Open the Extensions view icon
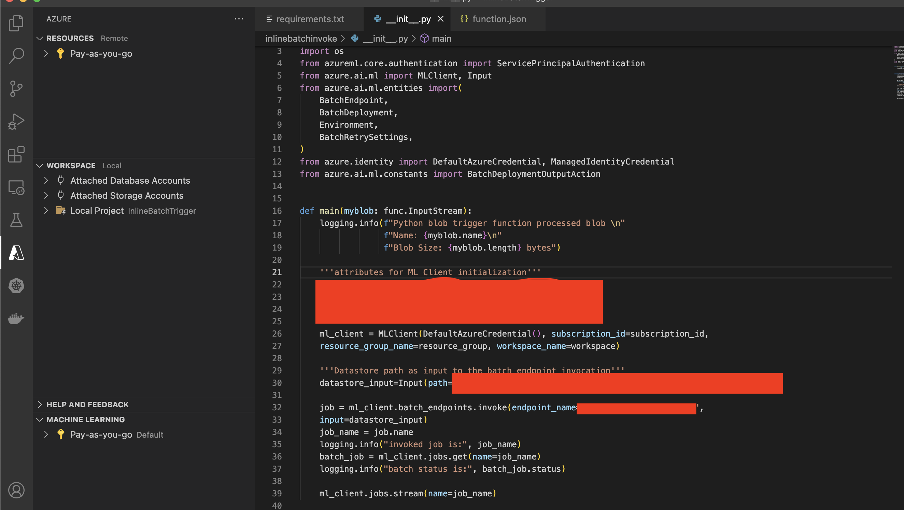This screenshot has width=904, height=510. [x=16, y=154]
